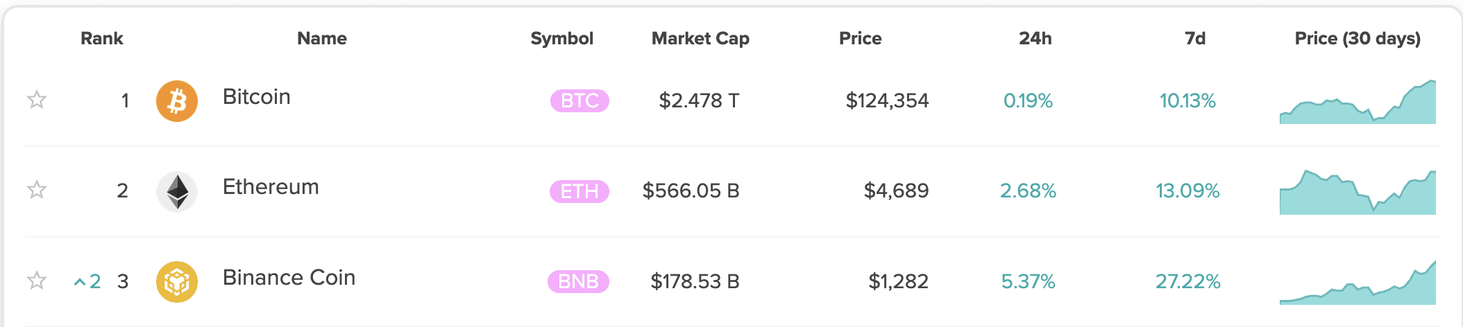
Task: Click the pink BTC symbol badge
Action: coord(580,101)
